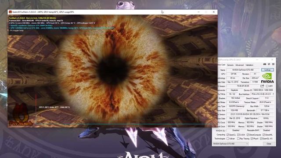Click the Release Date Sep 13, 2010 field
Image resolution: width=281 pixels, height=158 pixels.
[x=233, y=82]
